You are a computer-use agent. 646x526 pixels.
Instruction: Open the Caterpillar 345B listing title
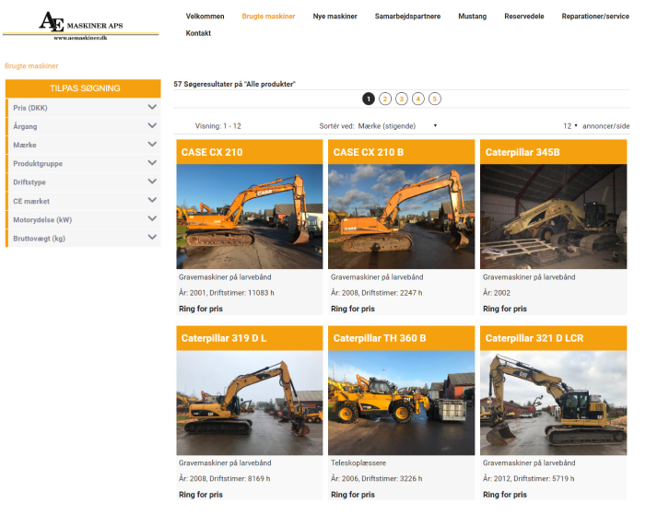pyautogui.click(x=523, y=152)
